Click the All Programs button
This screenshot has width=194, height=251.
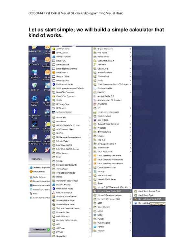coord(39,230)
